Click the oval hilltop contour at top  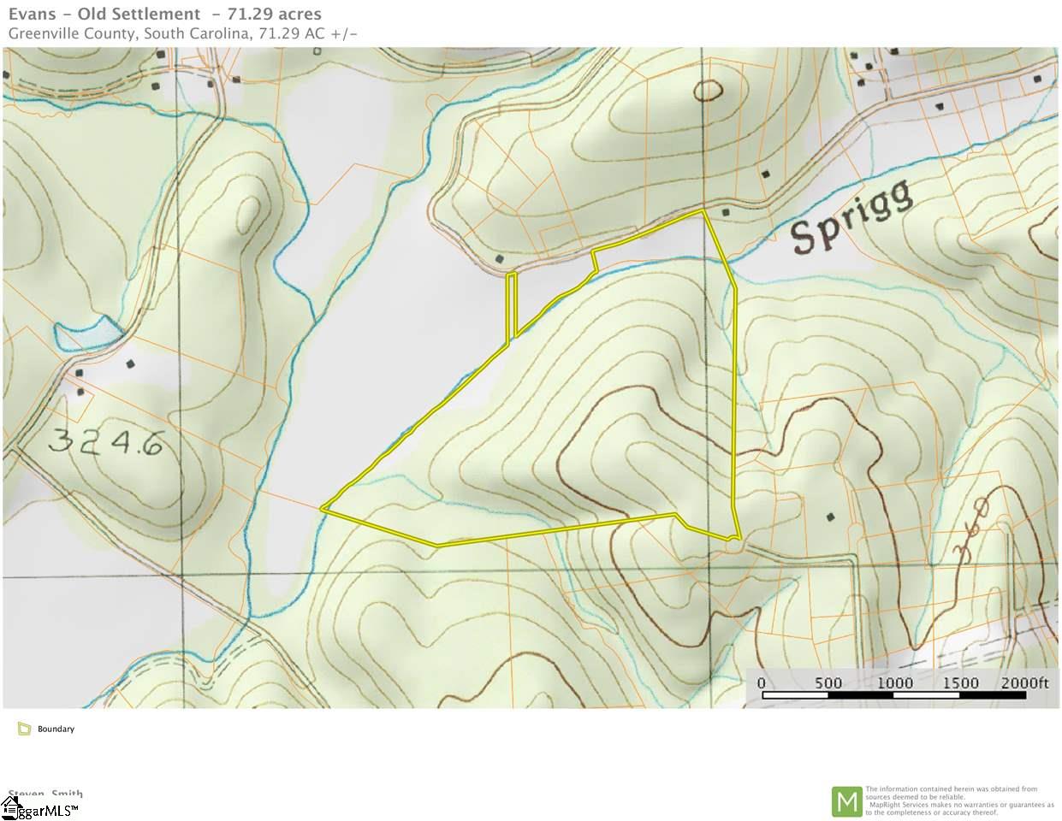pos(708,90)
